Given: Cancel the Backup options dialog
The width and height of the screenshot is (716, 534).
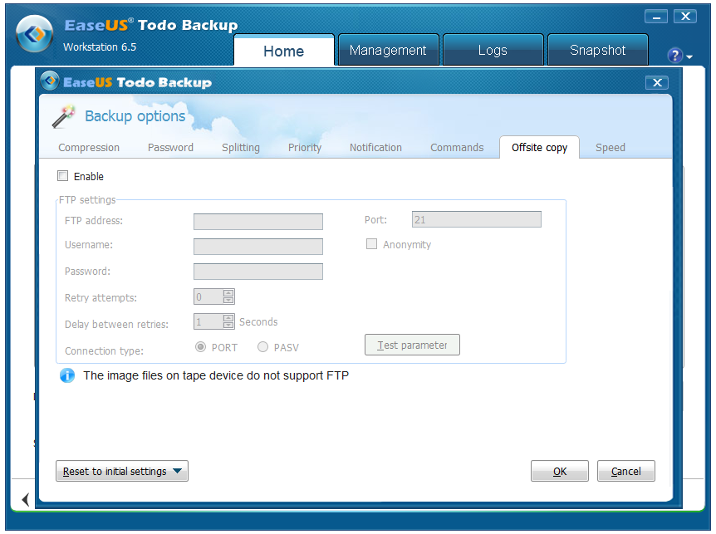Looking at the screenshot, I should 625,471.
